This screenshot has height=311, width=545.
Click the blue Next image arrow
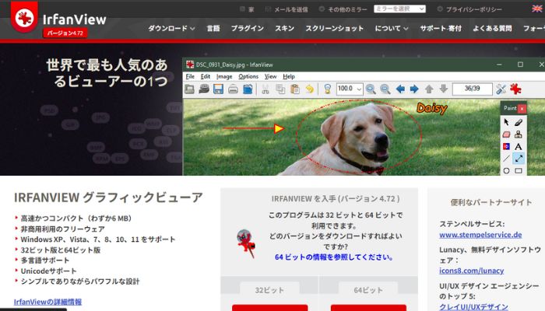coord(414,89)
